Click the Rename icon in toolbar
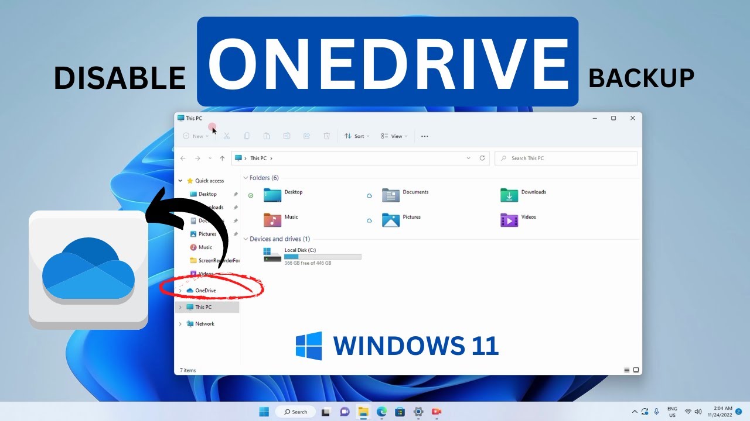Screen dimensions: 750x421 [287, 136]
